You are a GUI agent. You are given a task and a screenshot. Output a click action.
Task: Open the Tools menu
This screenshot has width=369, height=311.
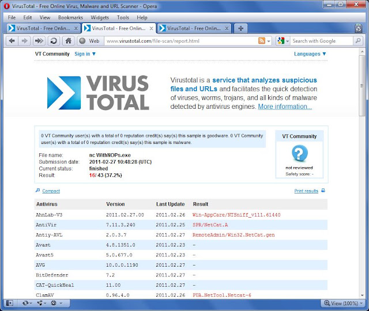click(123, 17)
